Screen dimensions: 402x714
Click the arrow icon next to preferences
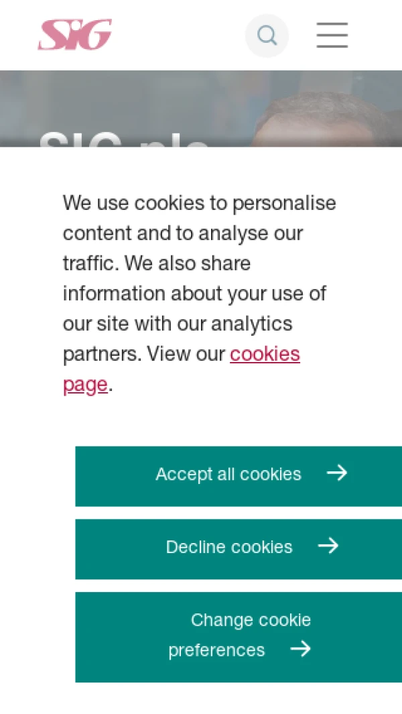pyautogui.click(x=300, y=649)
